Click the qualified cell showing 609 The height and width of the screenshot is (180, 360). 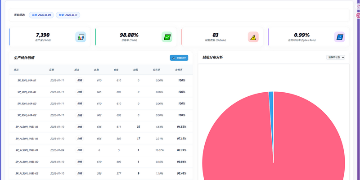tap(119, 162)
